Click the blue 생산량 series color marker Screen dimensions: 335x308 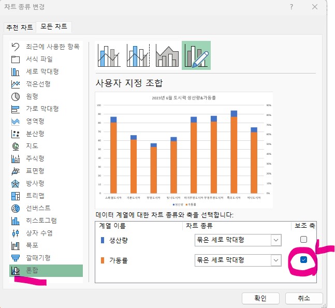[x=103, y=240]
